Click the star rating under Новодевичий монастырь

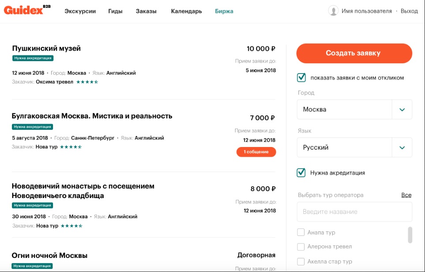[71, 226]
